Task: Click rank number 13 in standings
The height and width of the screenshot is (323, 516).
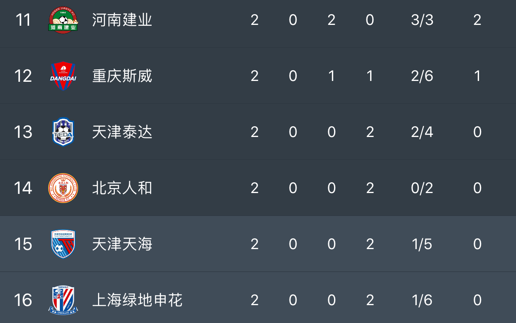Action: (x=23, y=132)
